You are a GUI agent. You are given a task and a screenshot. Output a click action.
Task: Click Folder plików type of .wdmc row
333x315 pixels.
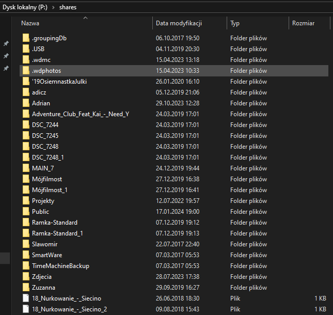pos(248,60)
